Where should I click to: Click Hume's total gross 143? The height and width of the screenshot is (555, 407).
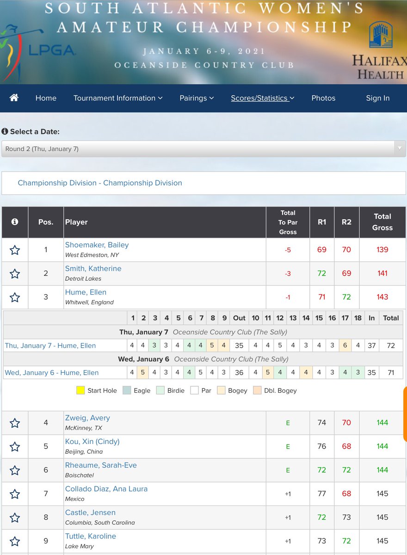(x=382, y=297)
